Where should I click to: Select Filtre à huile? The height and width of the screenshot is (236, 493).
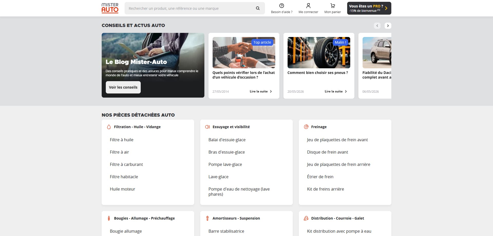(x=122, y=140)
